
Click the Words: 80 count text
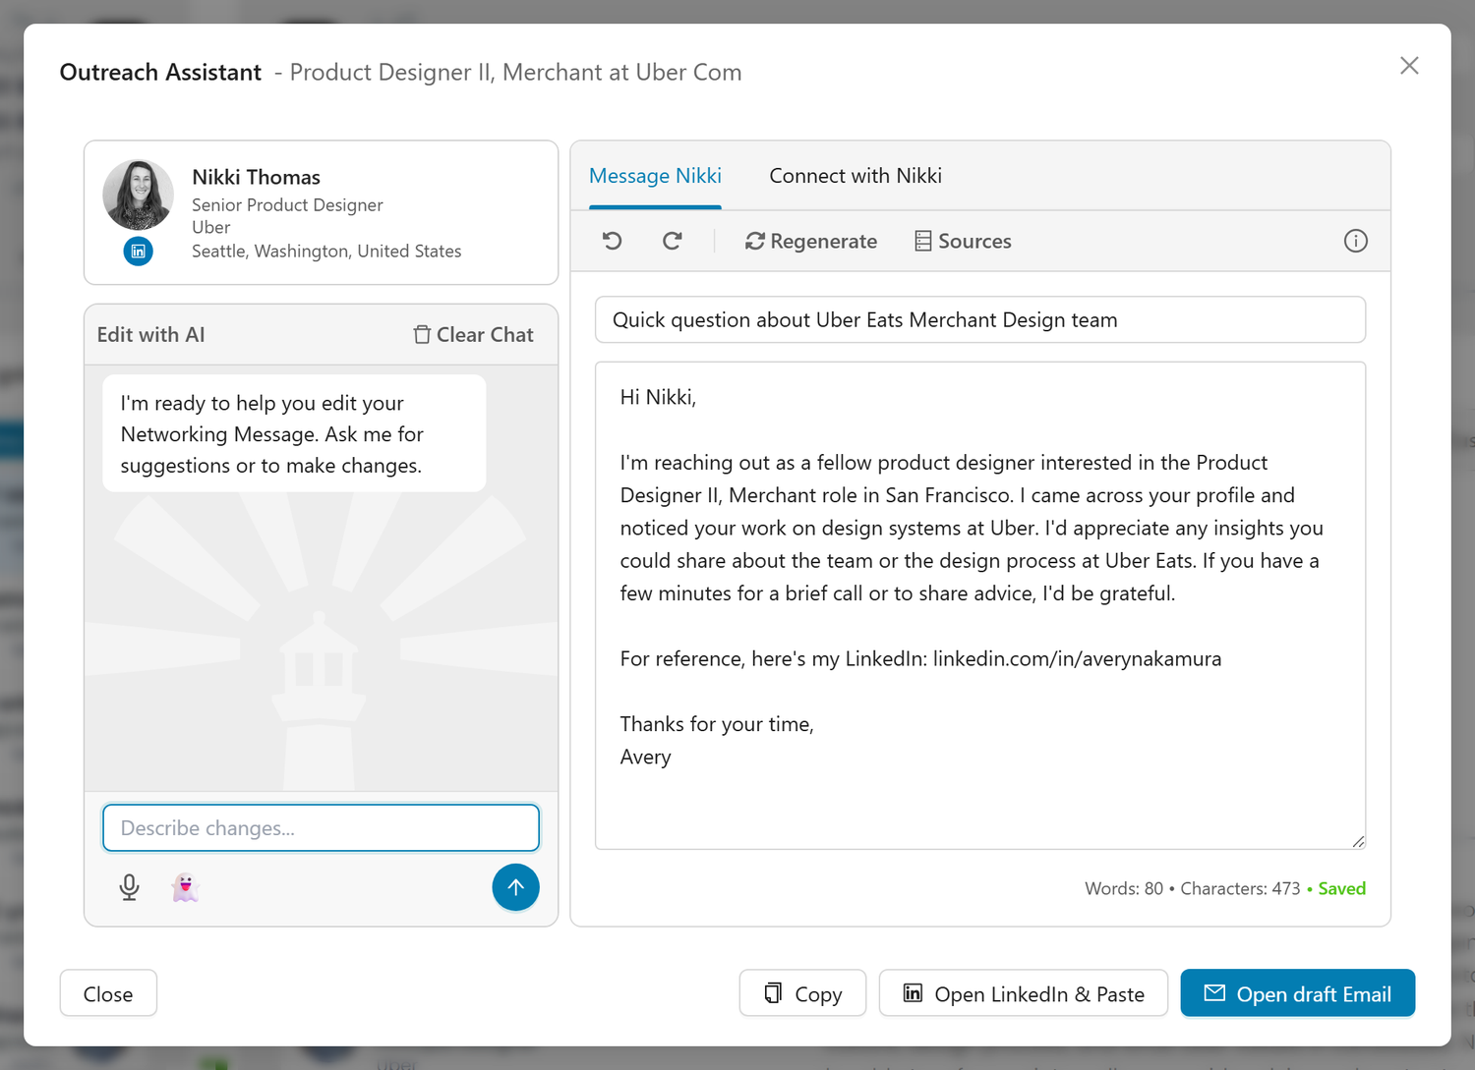tap(1124, 888)
